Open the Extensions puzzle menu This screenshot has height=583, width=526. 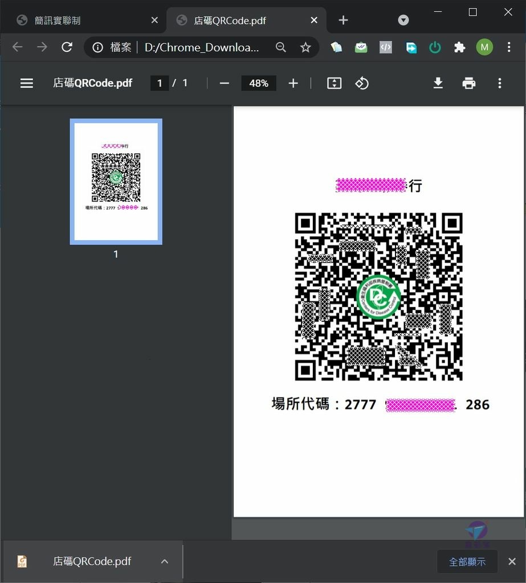(x=460, y=47)
